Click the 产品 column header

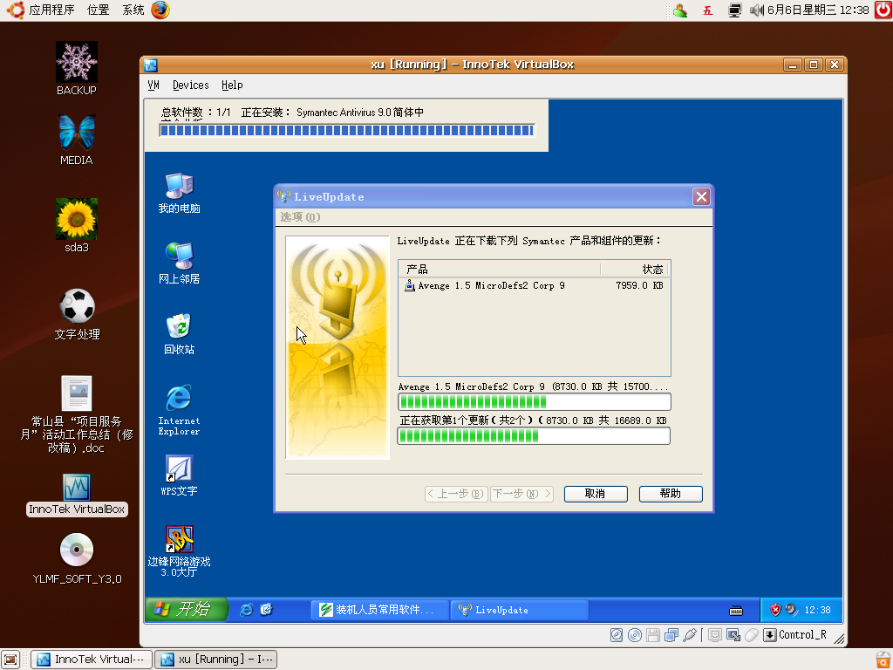[500, 270]
